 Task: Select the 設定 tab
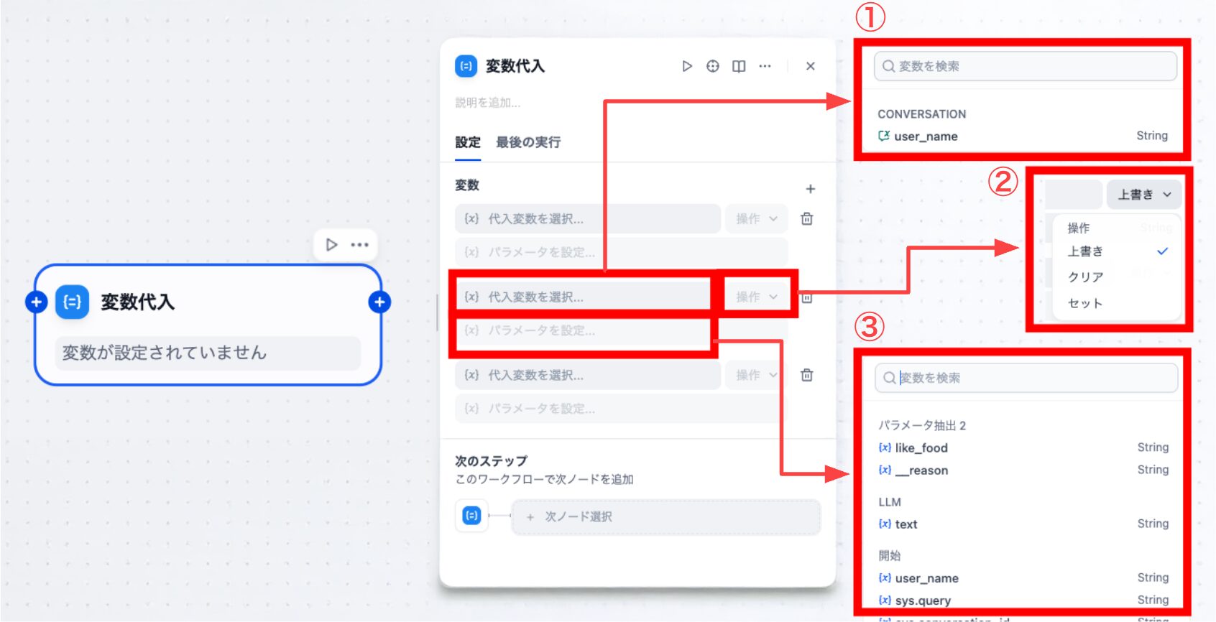coord(467,142)
